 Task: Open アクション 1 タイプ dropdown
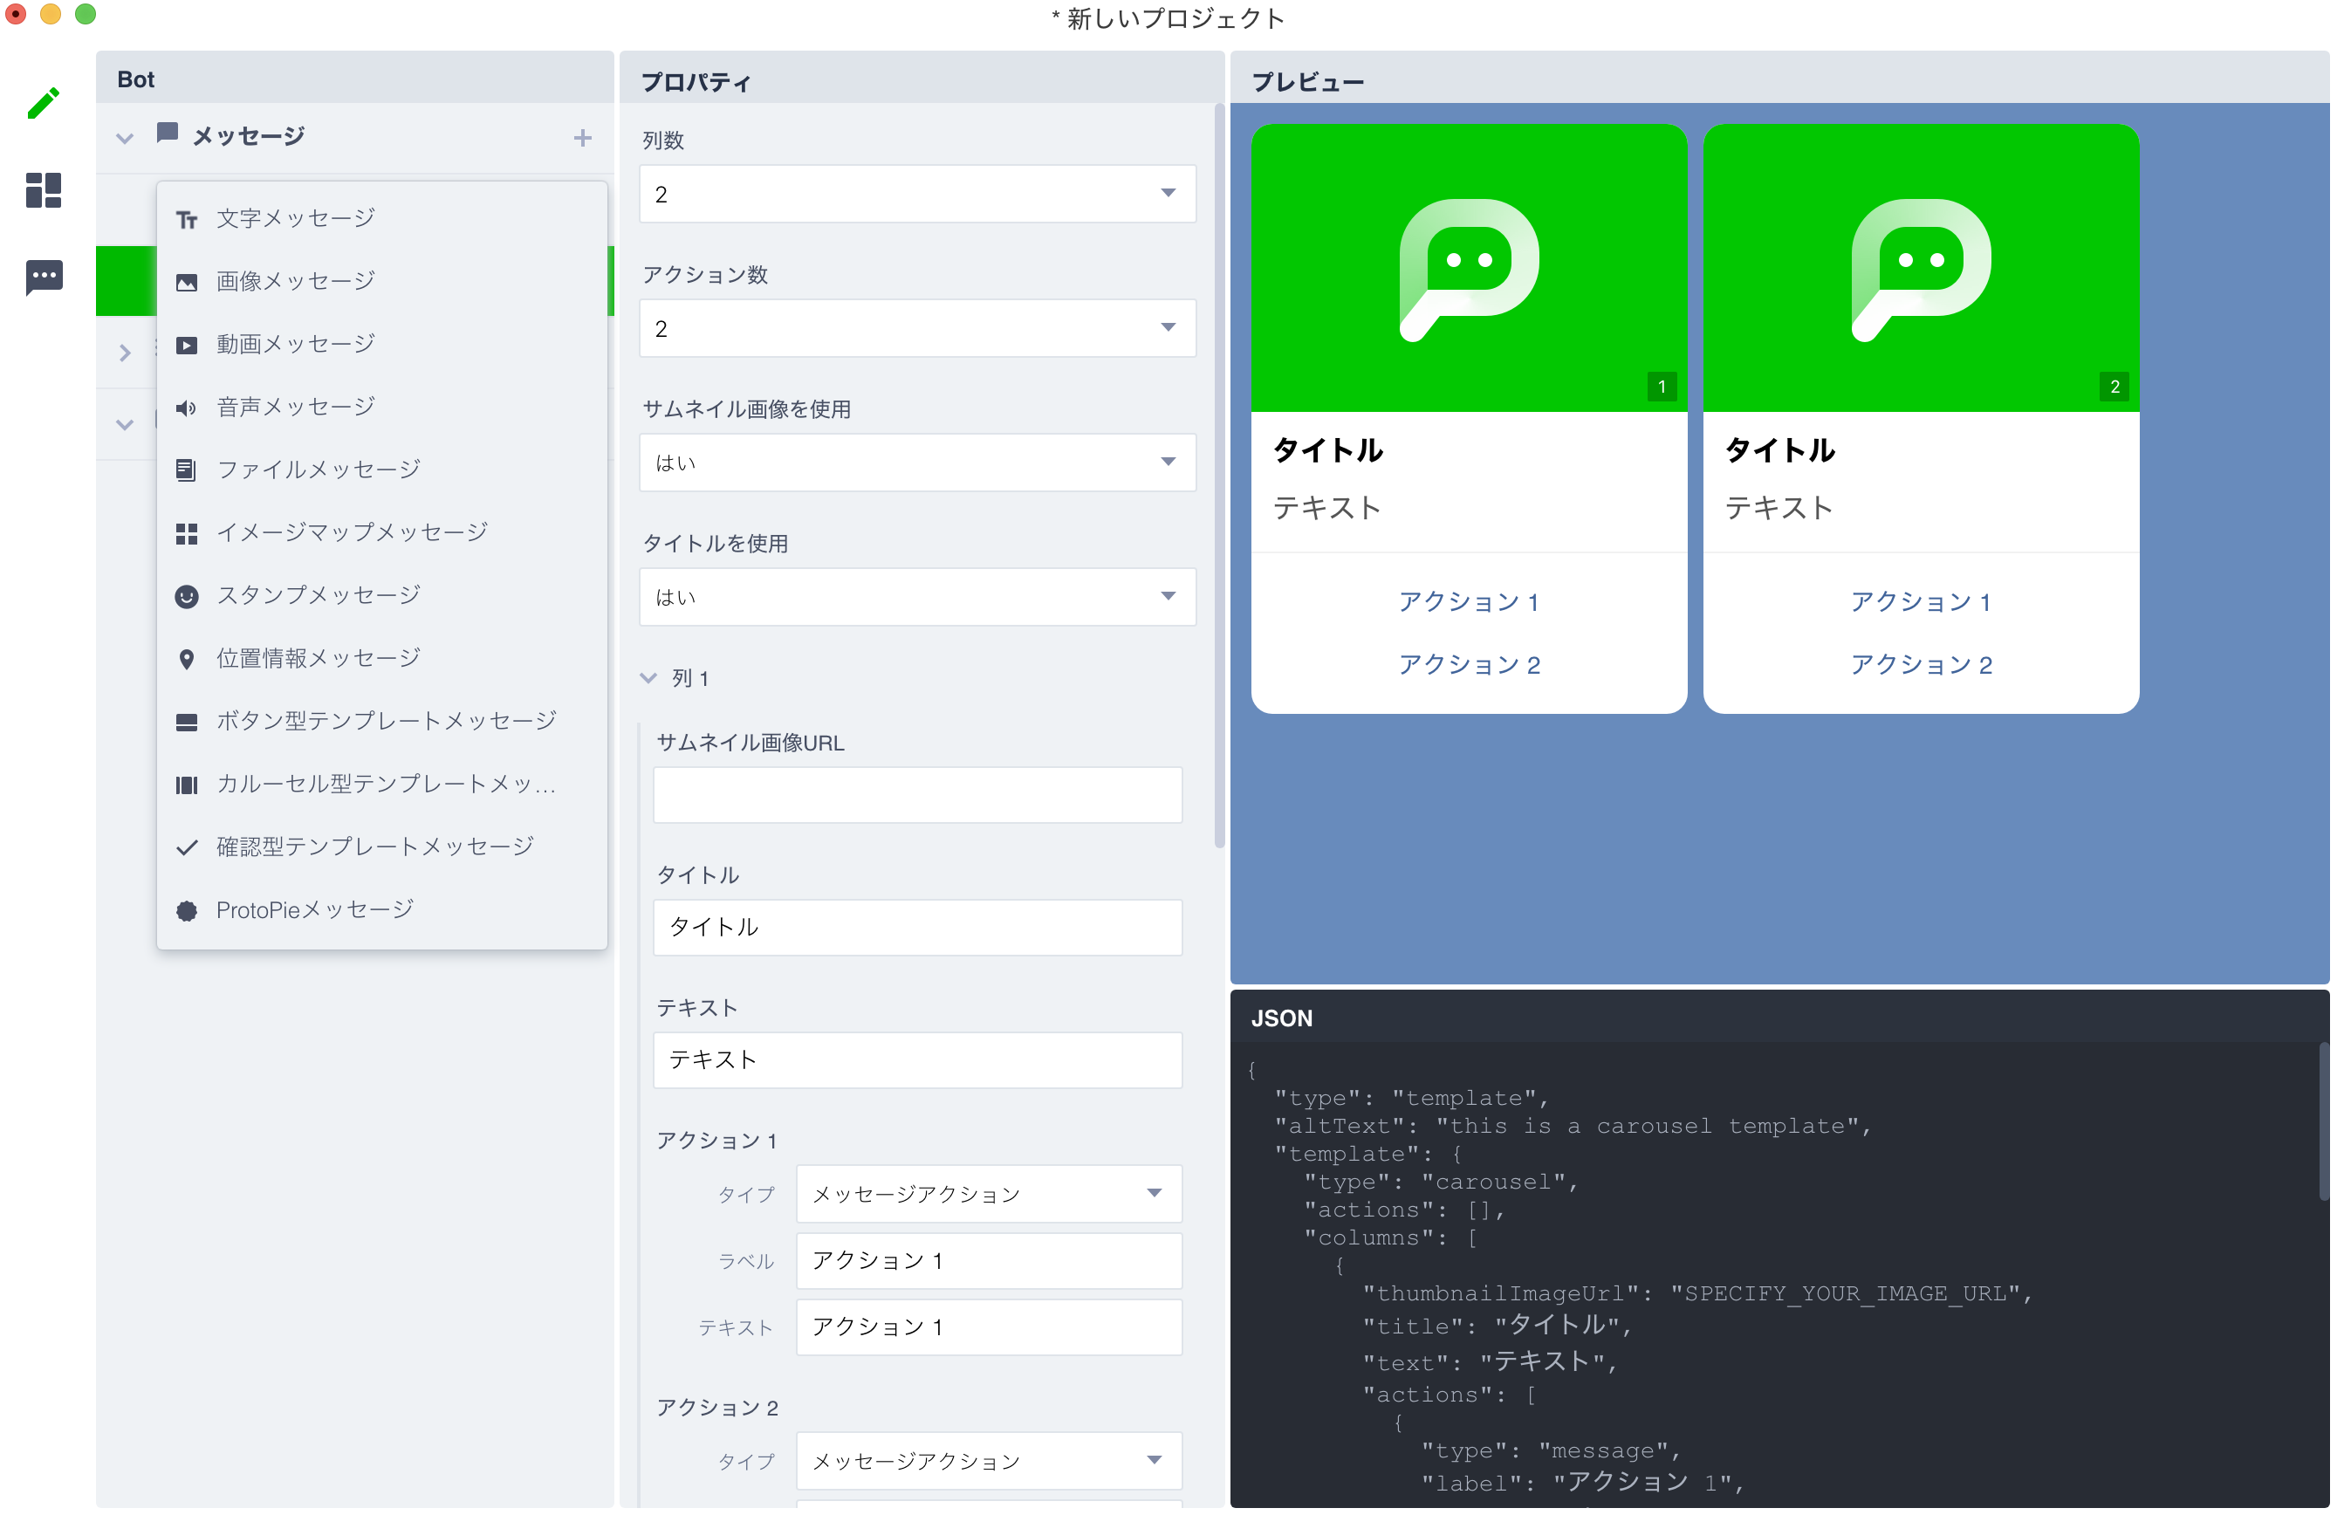click(x=989, y=1195)
